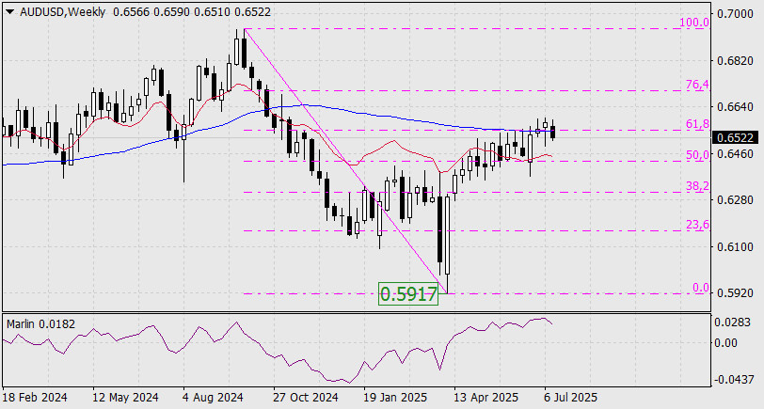
Task: Select the 27 Oct 2024 date label
Action: coord(306,398)
